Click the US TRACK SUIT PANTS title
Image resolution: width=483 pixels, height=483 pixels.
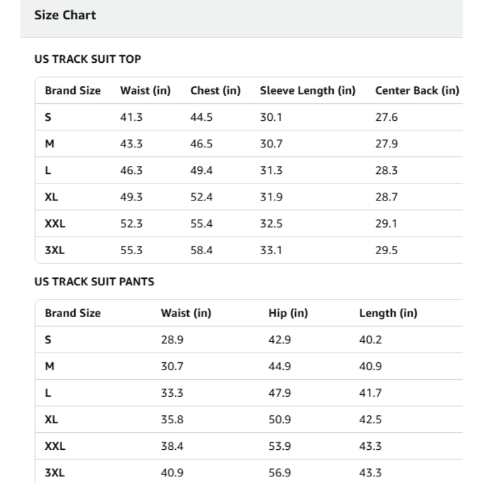coord(95,282)
